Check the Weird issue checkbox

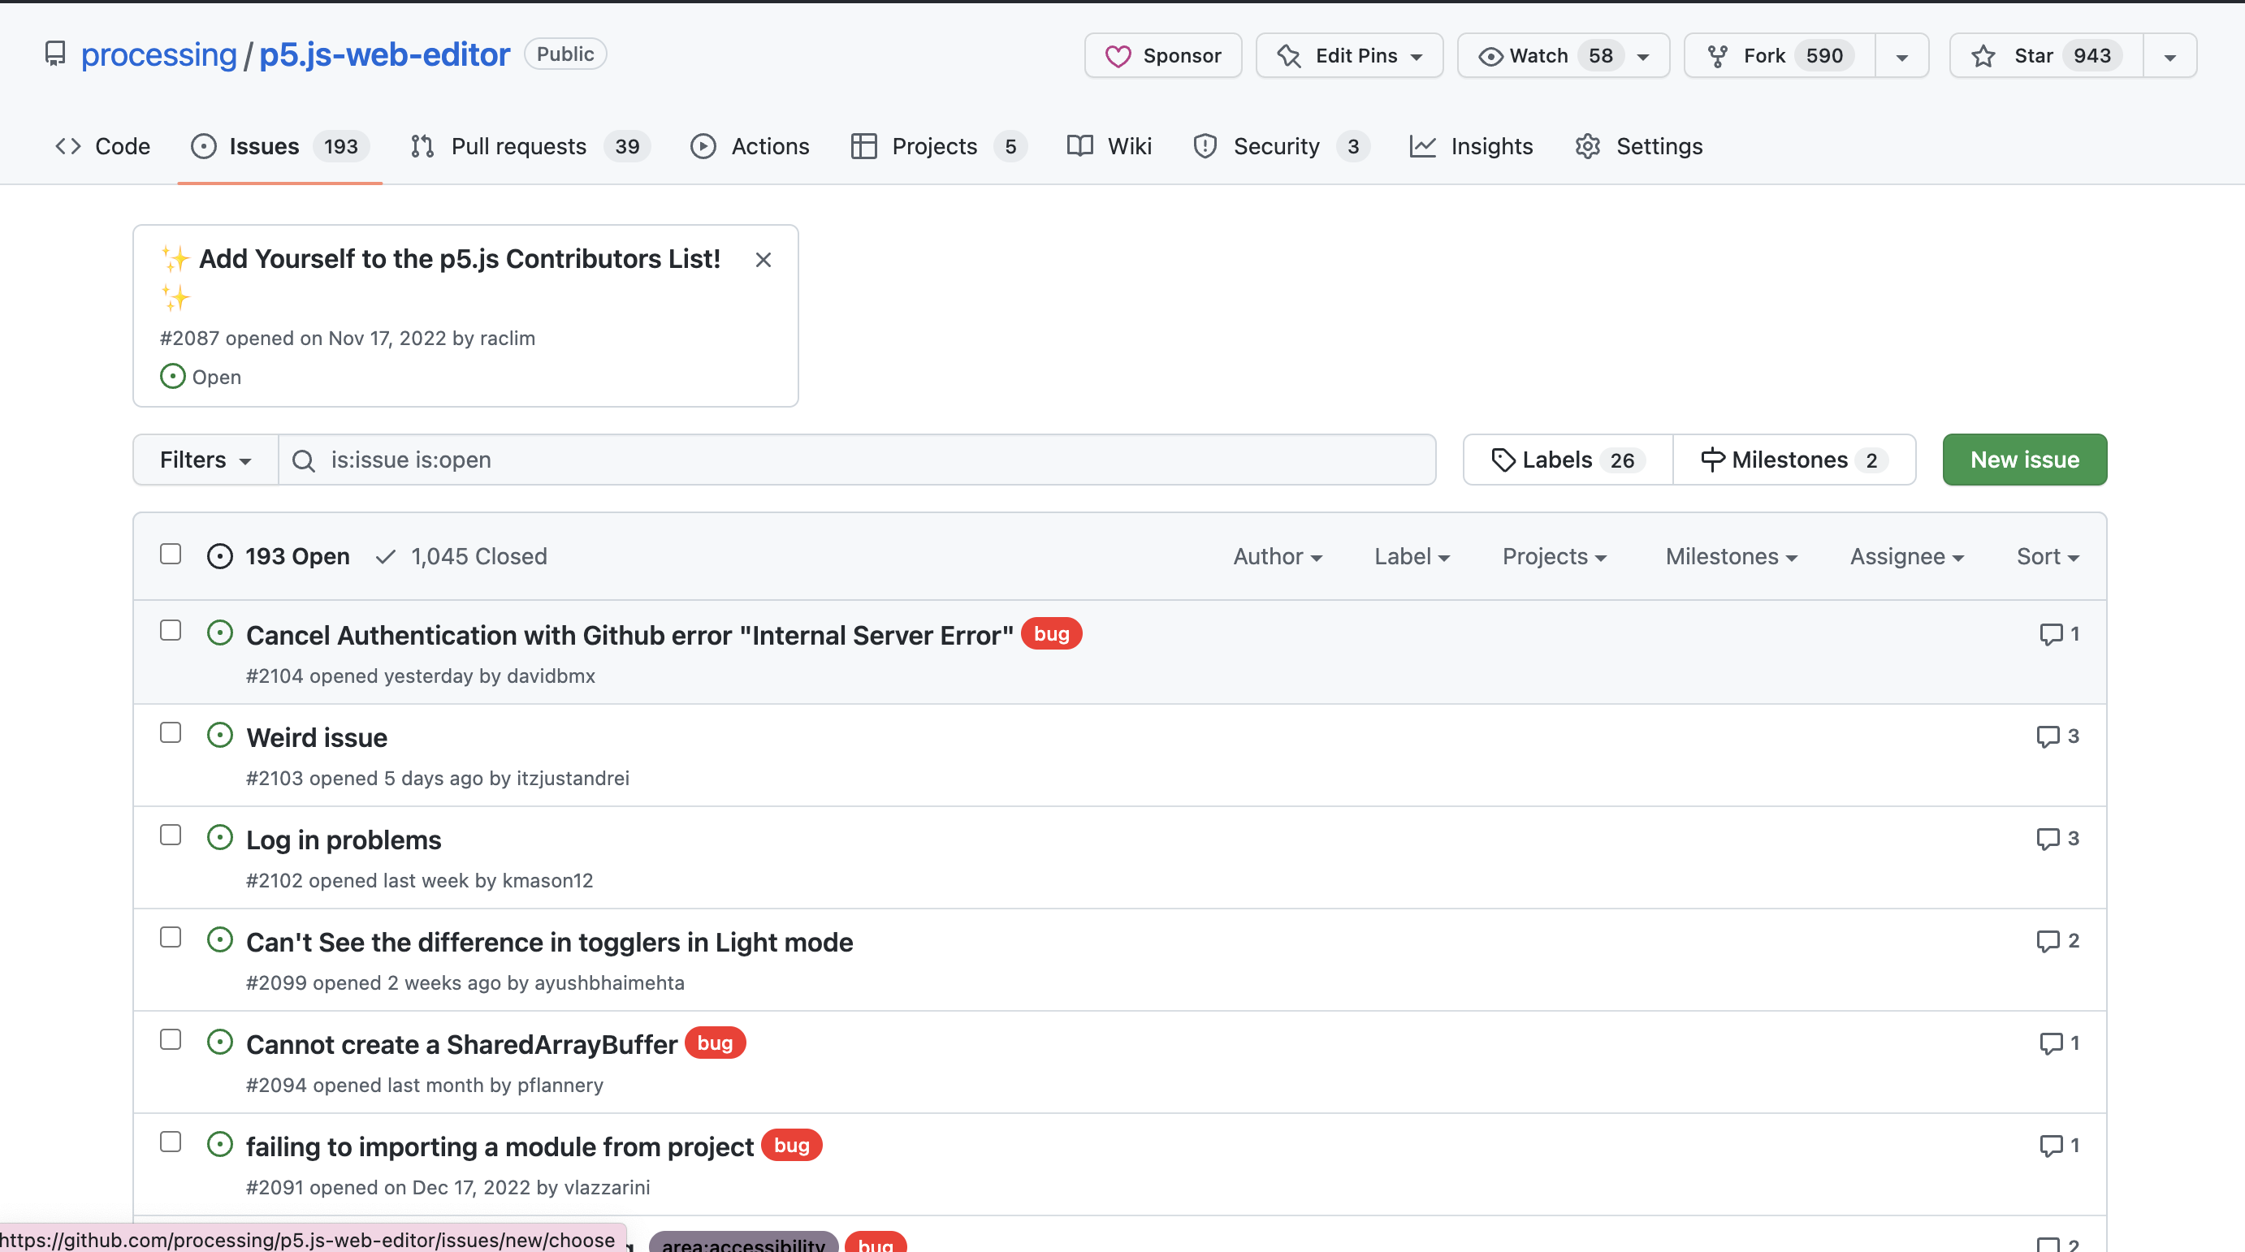pyautogui.click(x=171, y=732)
